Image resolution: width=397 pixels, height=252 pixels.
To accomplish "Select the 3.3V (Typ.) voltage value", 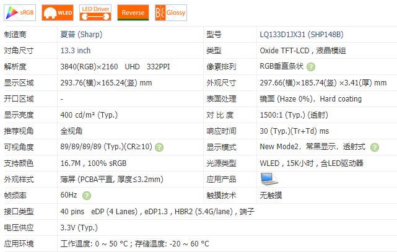I will (x=79, y=228).
